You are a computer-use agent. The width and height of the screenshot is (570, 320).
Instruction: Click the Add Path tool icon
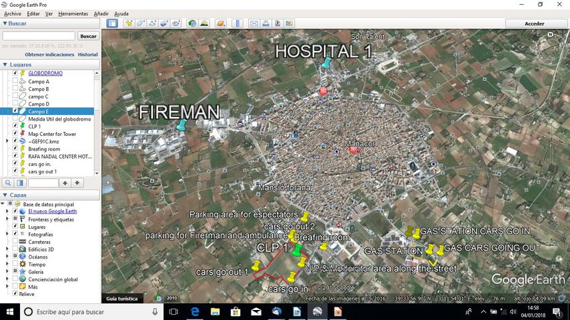click(x=152, y=23)
